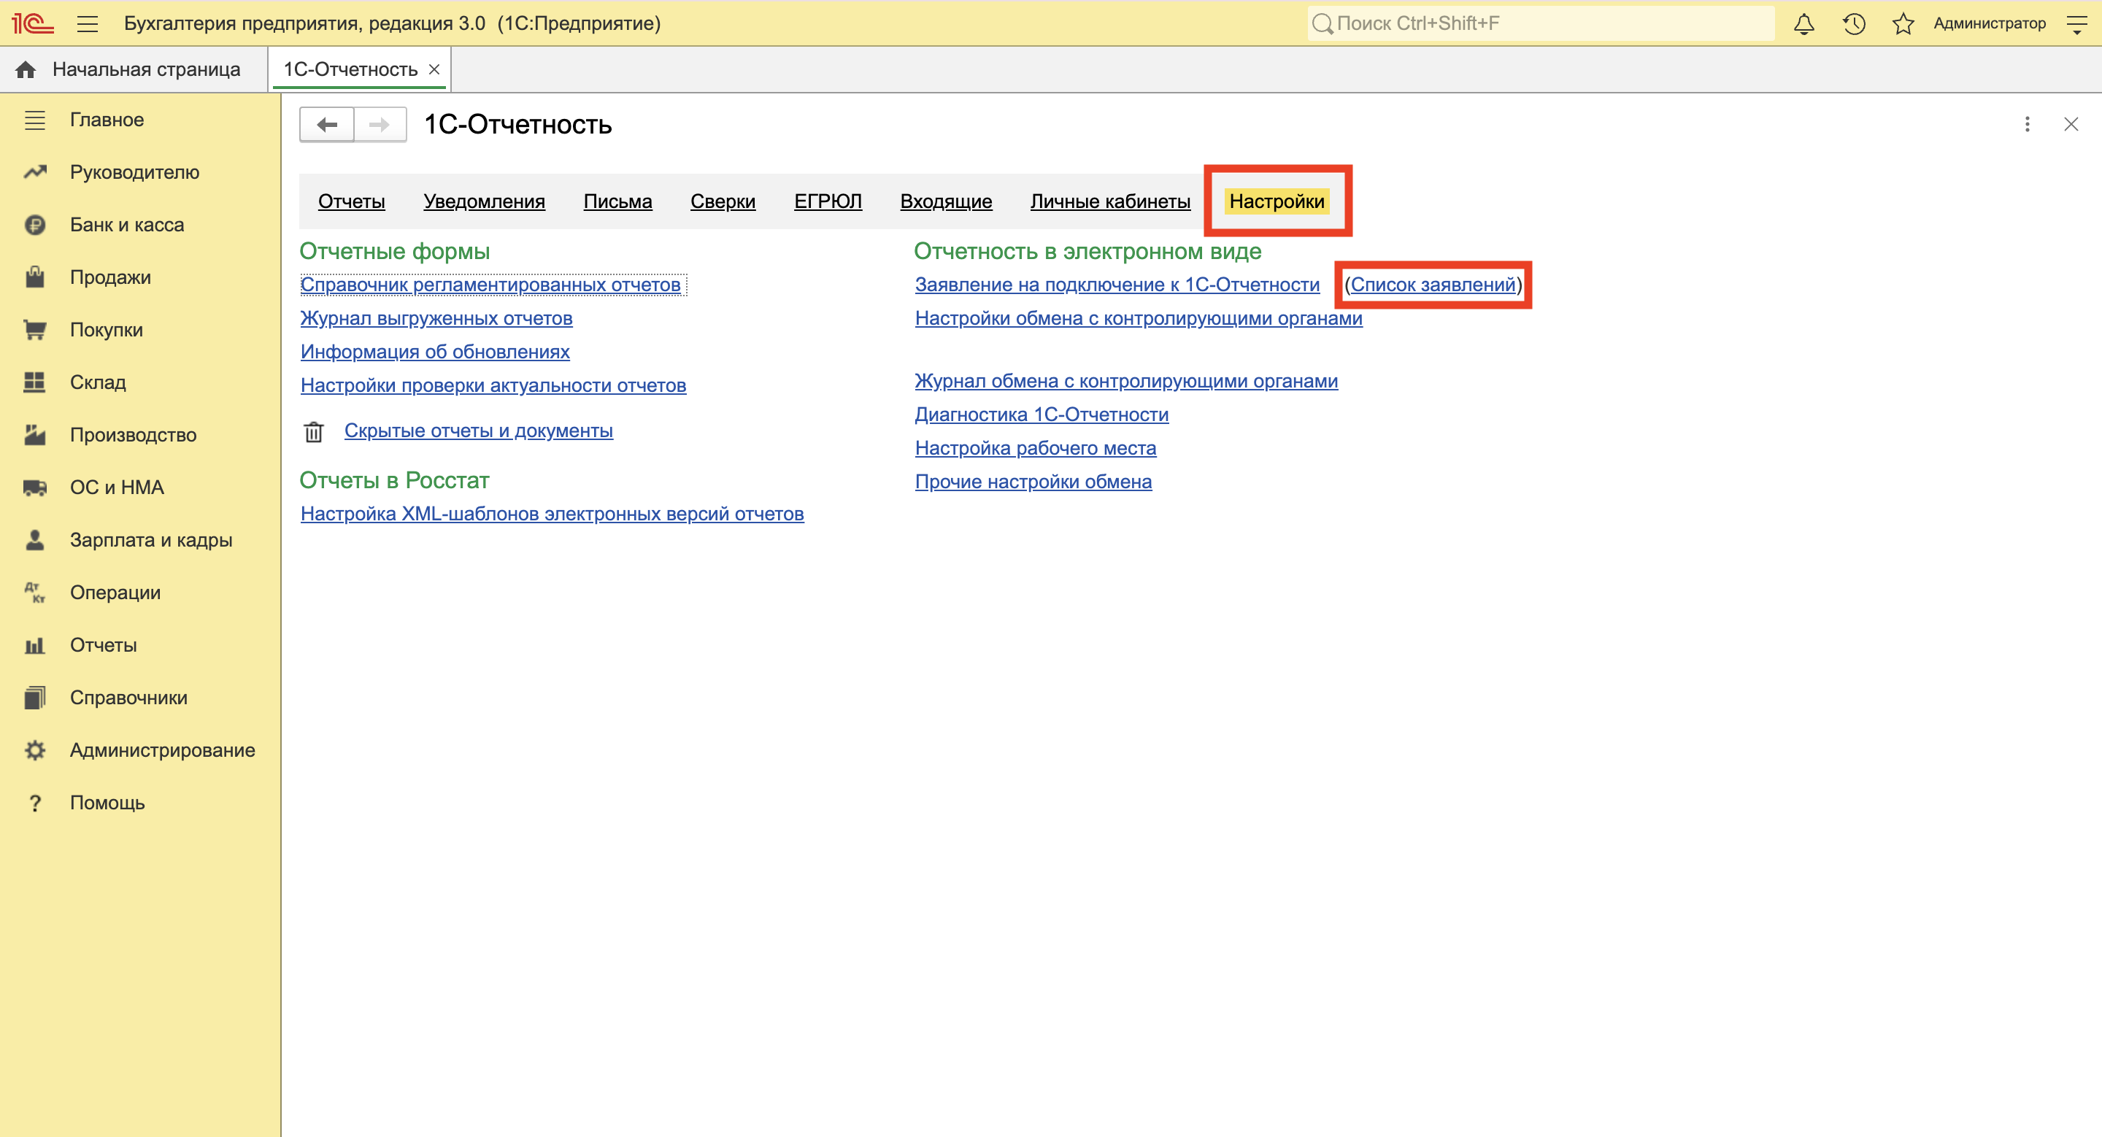This screenshot has height=1137, width=2102.
Task: Switch to Начальная страница tab
Action: [134, 69]
